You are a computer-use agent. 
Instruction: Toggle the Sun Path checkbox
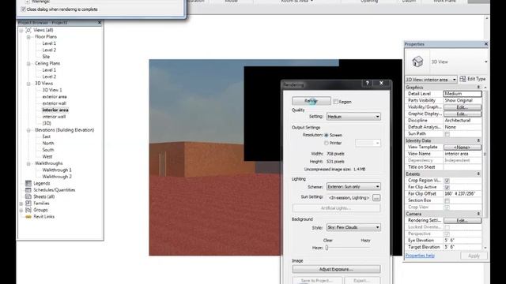447,134
